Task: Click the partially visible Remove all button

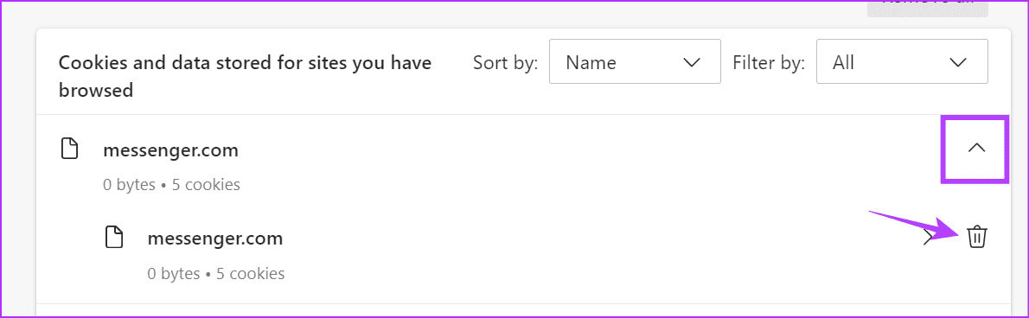Action: [x=927, y=8]
